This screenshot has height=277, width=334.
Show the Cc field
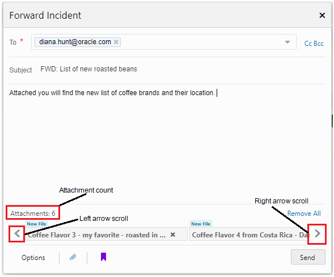click(308, 44)
